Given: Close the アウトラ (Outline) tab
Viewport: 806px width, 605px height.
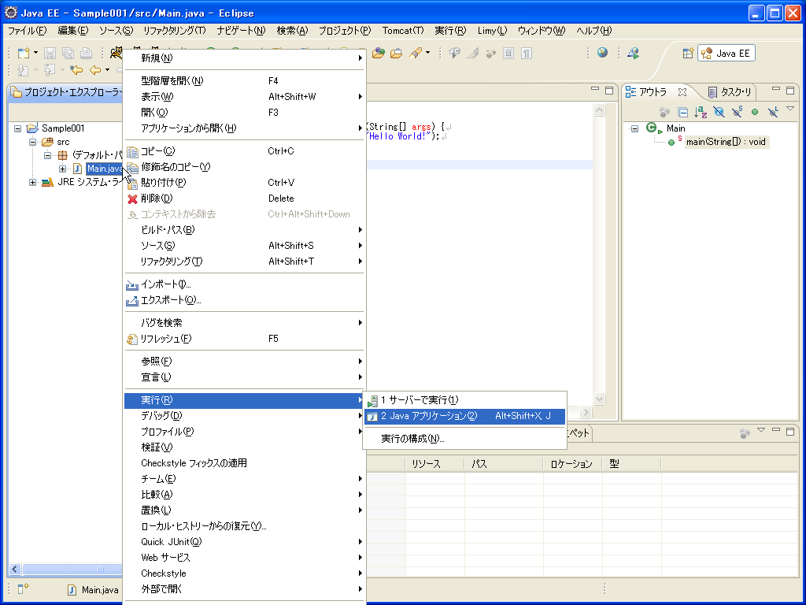Looking at the screenshot, I should coord(682,92).
